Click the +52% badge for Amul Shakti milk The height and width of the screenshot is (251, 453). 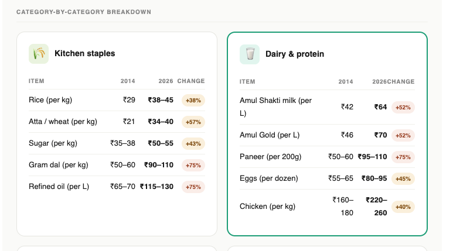coord(403,107)
